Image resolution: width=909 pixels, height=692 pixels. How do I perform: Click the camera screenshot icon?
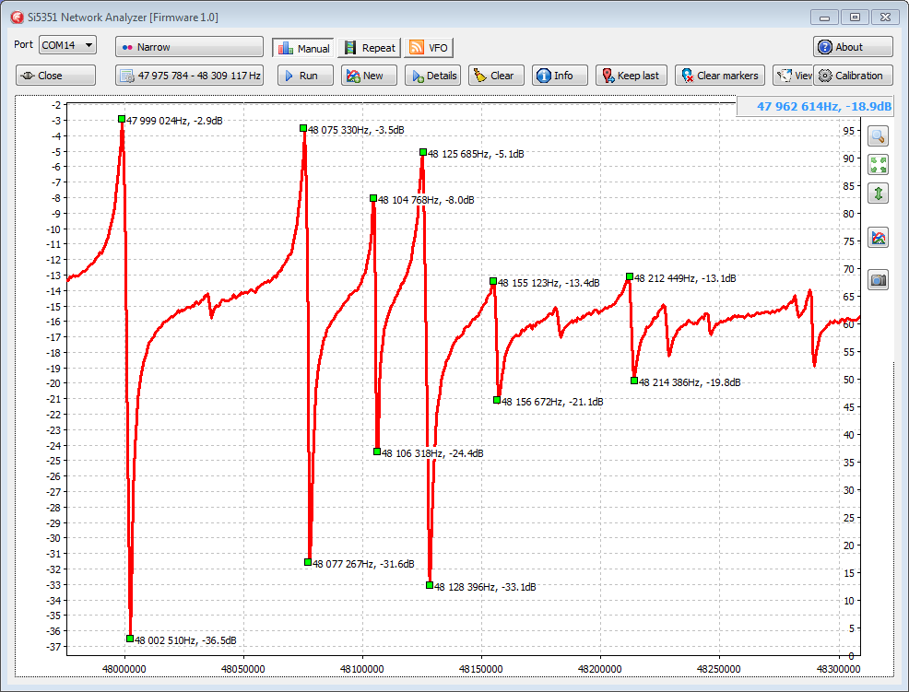pos(879,280)
